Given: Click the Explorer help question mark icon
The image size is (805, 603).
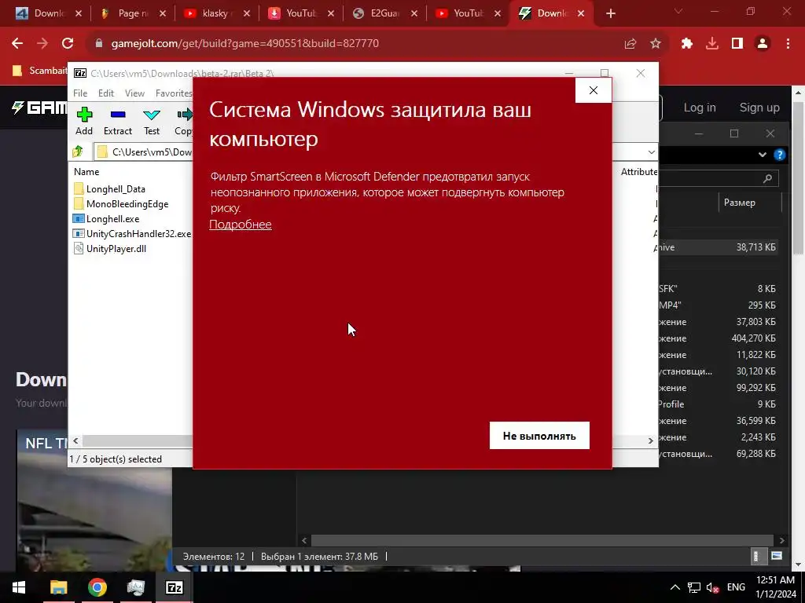Looking at the screenshot, I should (779, 155).
